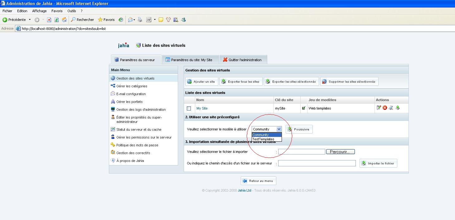The width and height of the screenshot is (455, 220).
Task: Expand the Mail icon dropdown arrow
Action: pos(134,20)
